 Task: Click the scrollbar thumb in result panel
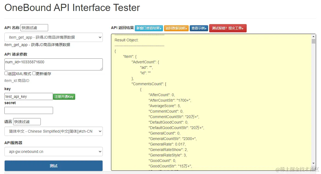(313, 41)
